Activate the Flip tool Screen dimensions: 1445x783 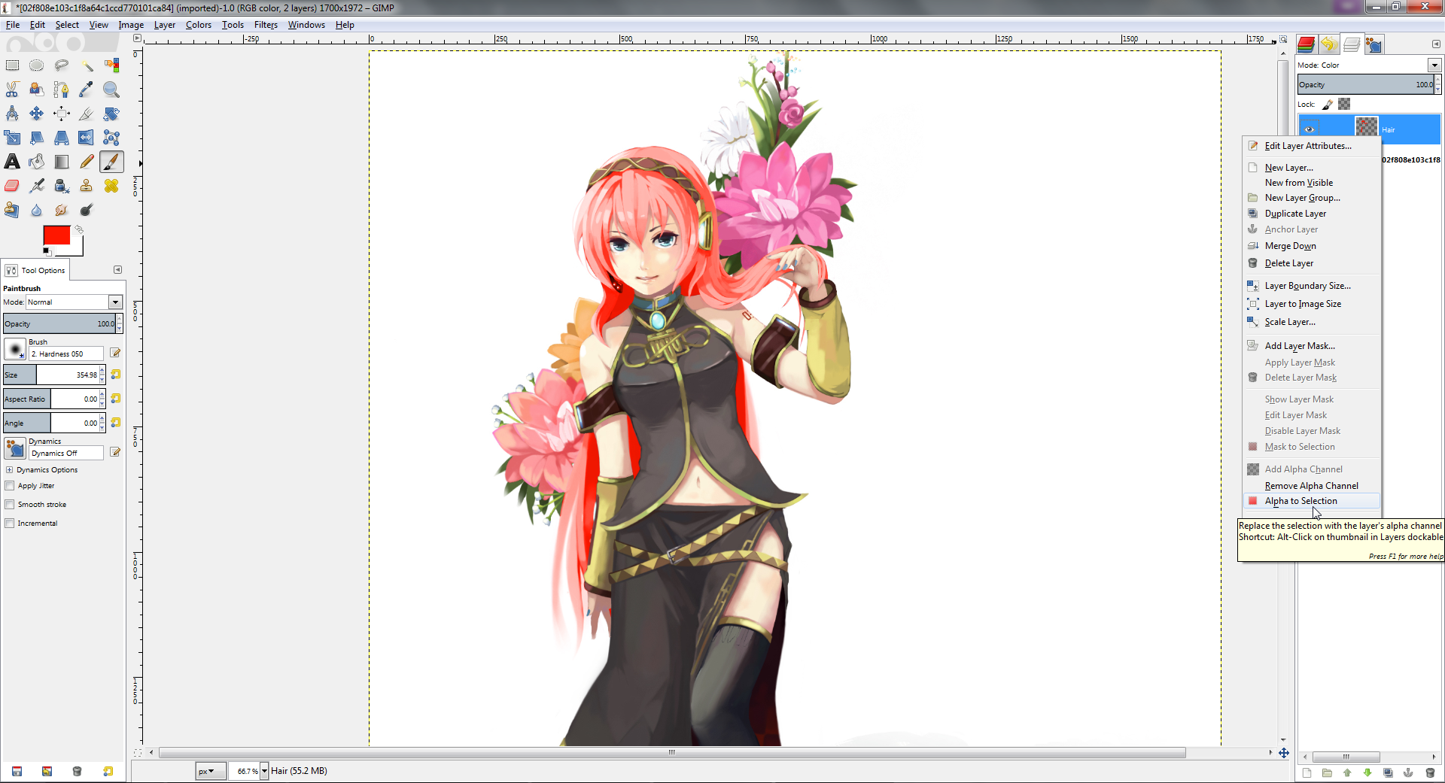[x=87, y=138]
